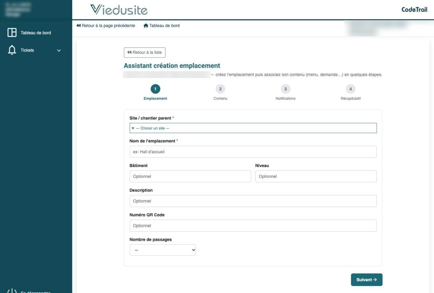The height and width of the screenshot is (293, 434).
Task: Select step 2 Contenu circle
Action: tap(220, 89)
